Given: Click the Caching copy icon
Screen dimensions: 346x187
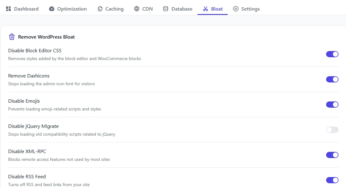Looking at the screenshot, I should point(100,9).
